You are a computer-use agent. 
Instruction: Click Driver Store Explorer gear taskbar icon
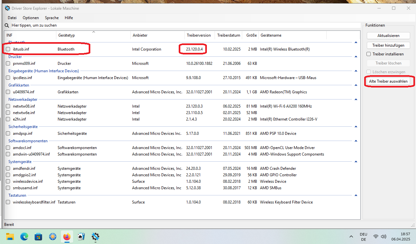coord(95,237)
